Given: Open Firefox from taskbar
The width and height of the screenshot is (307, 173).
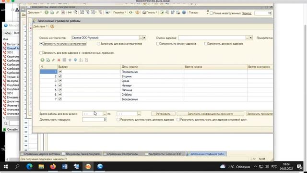Looking at the screenshot, I should tap(53, 167).
